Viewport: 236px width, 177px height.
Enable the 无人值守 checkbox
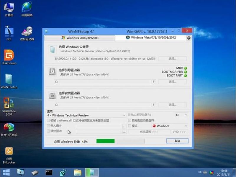(48, 126)
